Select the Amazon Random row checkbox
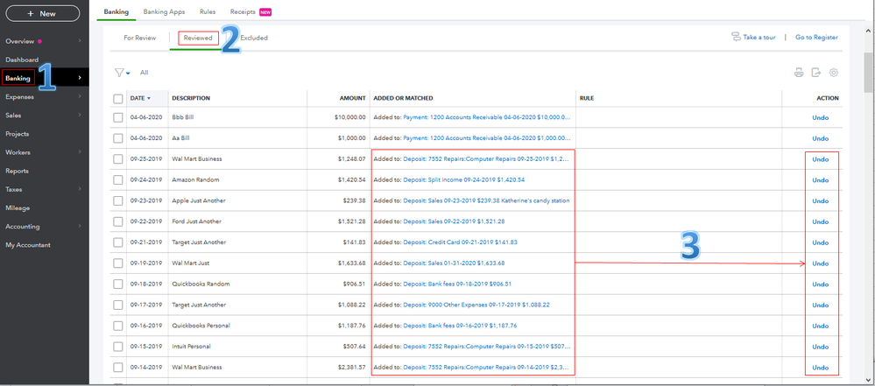Screen dimensions: 875x386 (117, 180)
